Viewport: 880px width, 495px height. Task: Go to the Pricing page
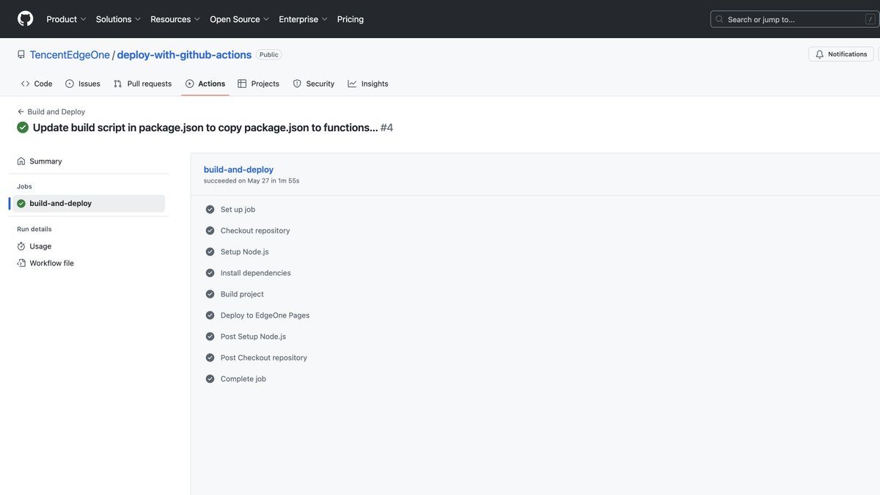click(x=351, y=19)
